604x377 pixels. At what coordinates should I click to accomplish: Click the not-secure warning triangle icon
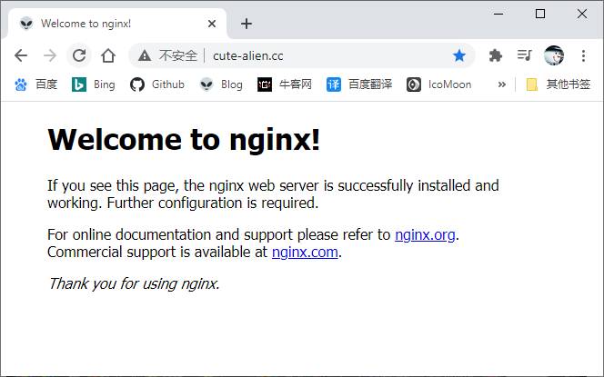[145, 55]
